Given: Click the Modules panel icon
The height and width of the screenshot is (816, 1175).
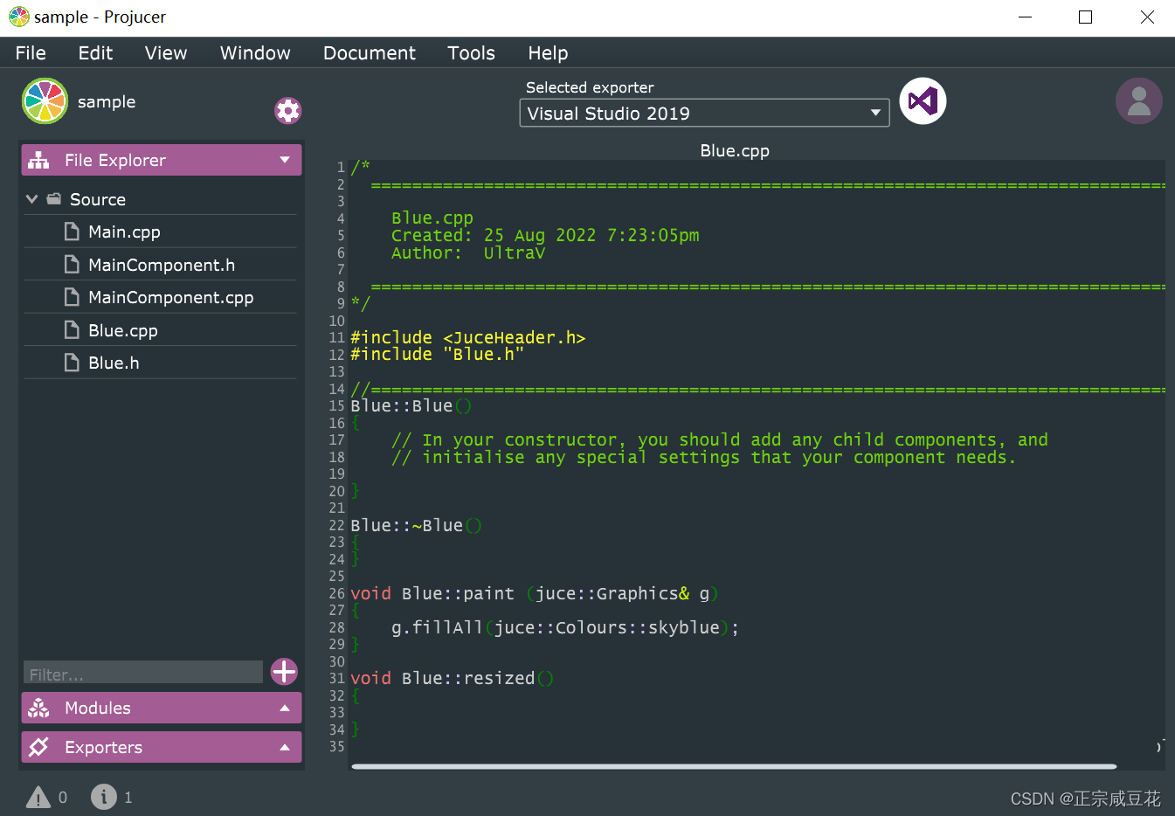Looking at the screenshot, I should coord(38,708).
